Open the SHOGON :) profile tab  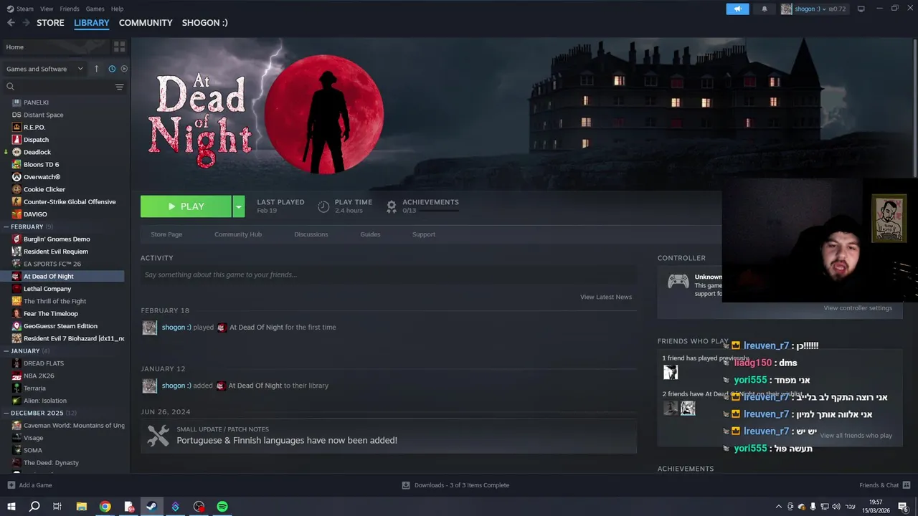[205, 23]
